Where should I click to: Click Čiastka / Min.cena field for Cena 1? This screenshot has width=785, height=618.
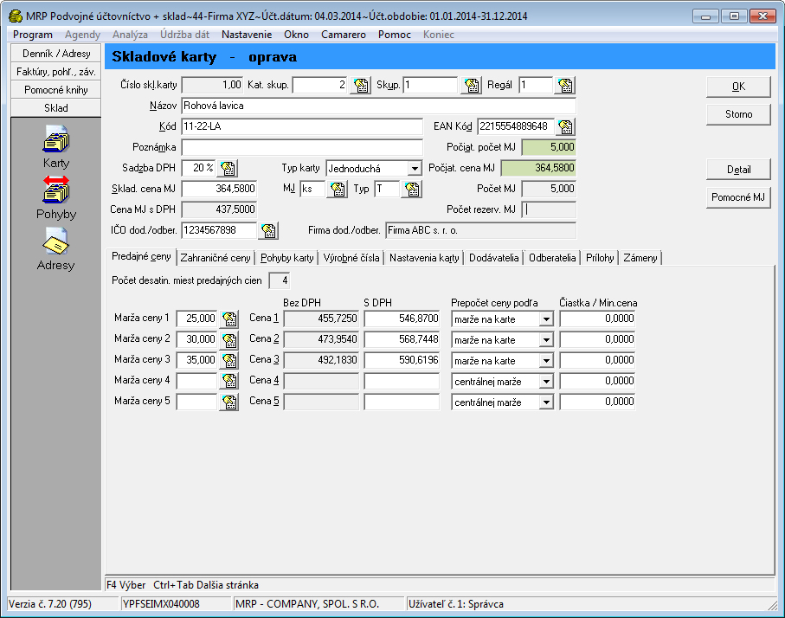597,319
